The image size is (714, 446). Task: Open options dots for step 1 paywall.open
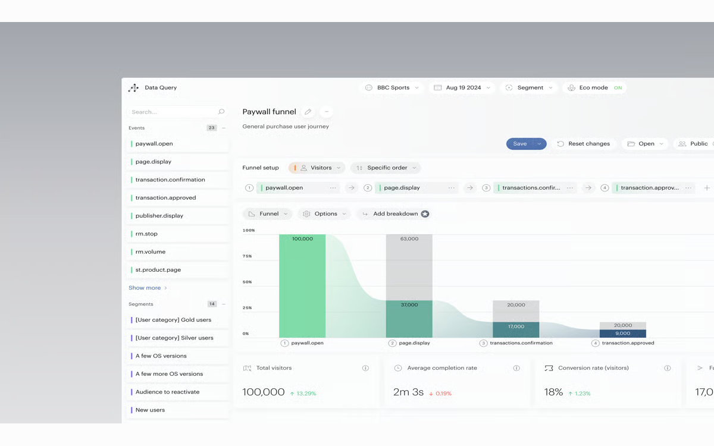pyautogui.click(x=333, y=188)
